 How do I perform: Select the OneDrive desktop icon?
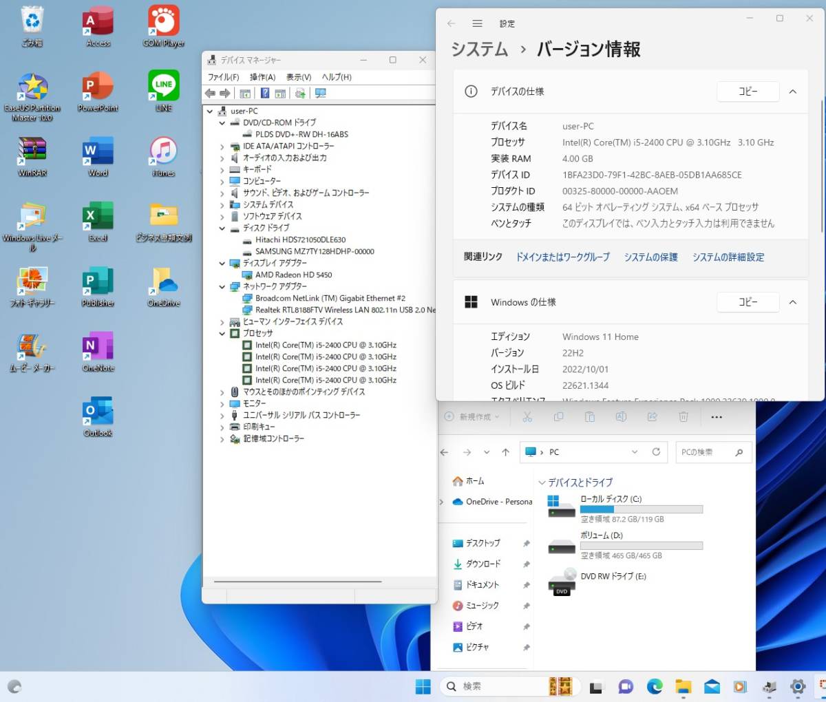click(164, 286)
